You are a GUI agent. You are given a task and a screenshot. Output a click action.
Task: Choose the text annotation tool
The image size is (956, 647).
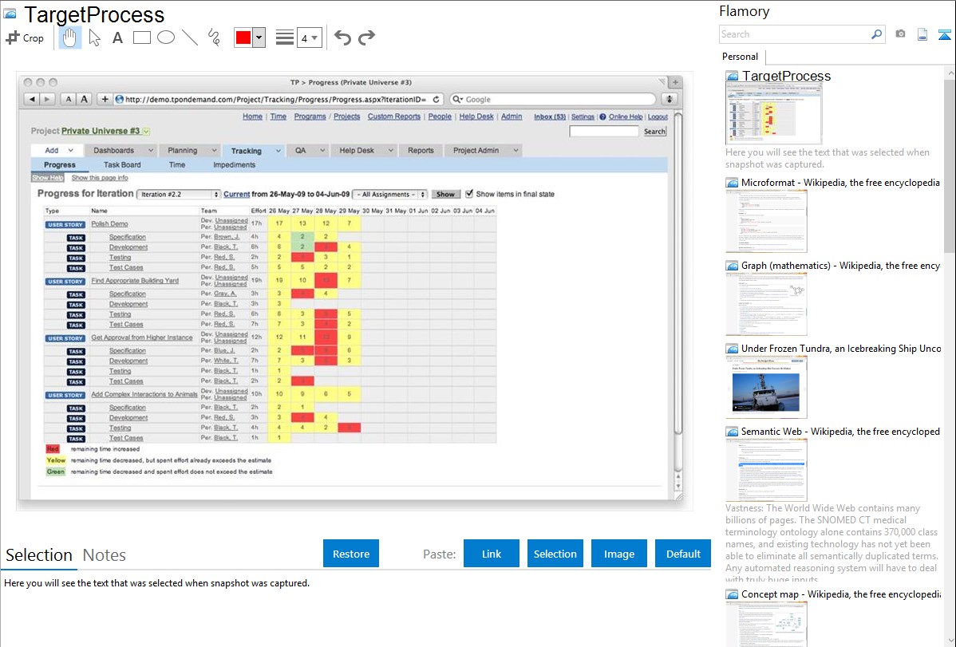pos(117,37)
